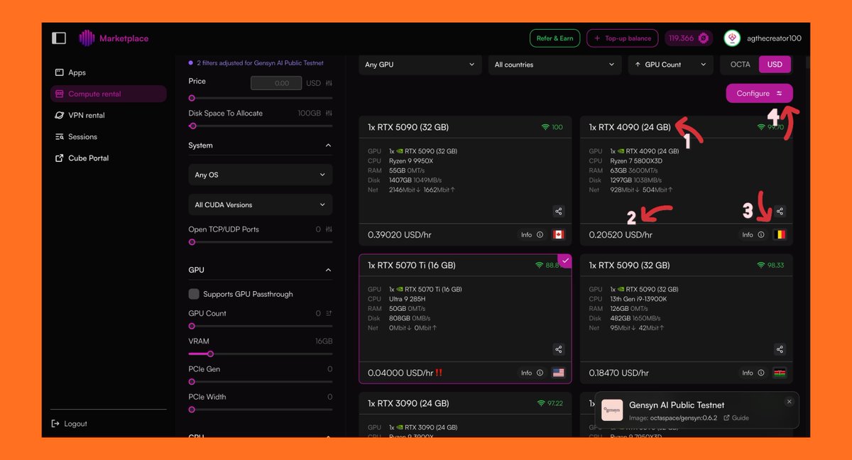
Task: Click Top-up balance button
Action: [x=622, y=38]
